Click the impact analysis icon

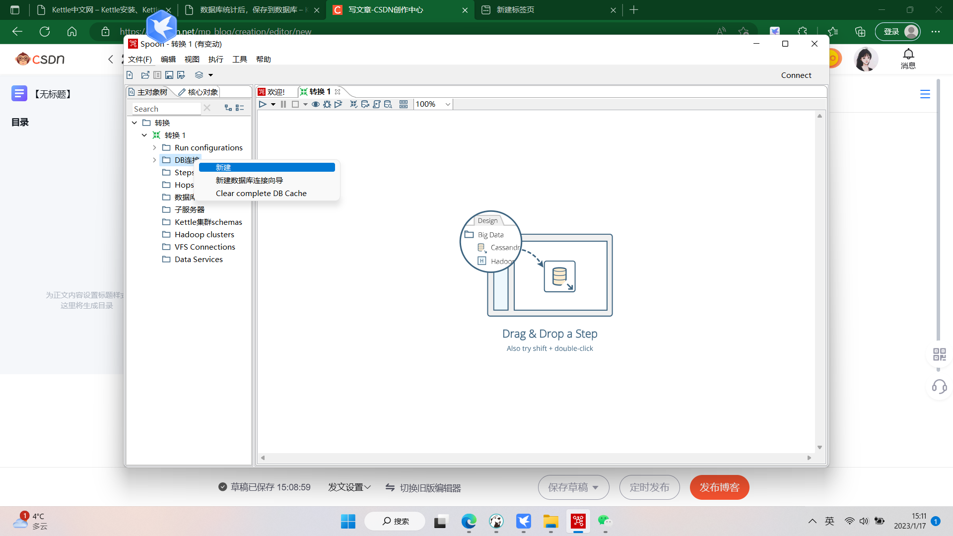tap(365, 104)
